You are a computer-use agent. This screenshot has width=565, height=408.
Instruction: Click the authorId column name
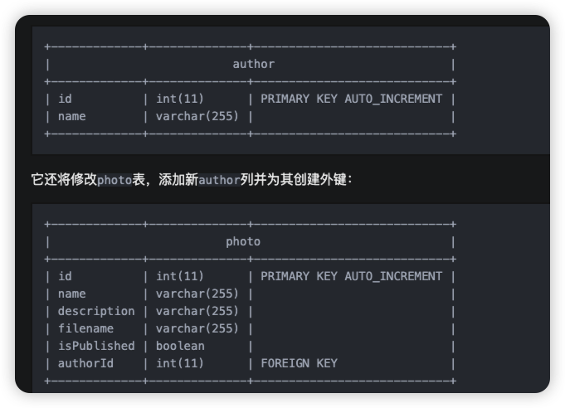(x=85, y=363)
